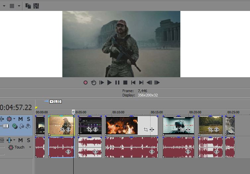Screen dimensions: 250x174
Task: Select the soldier video clip
Action: pyautogui.click(x=62, y=126)
